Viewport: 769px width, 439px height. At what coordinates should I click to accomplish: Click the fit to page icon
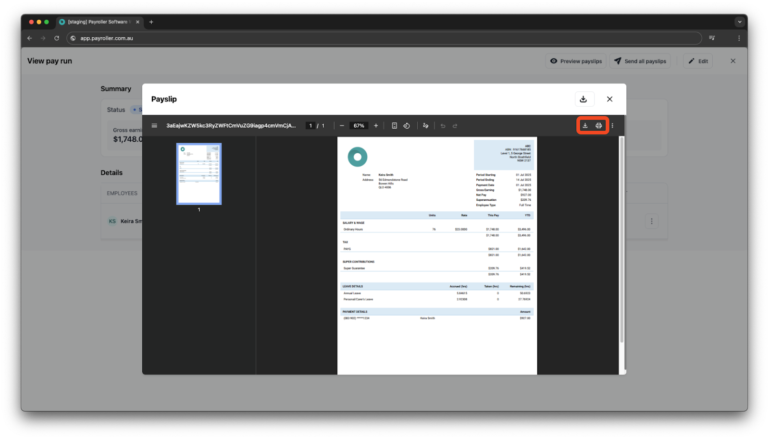394,126
